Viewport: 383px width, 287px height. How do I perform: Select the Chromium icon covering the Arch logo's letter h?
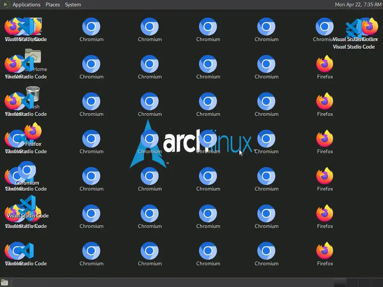[x=208, y=139]
